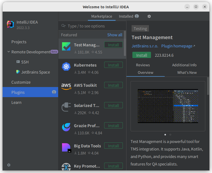The image size is (212, 173).
Task: Click the Test Management screenshot thumbnail
Action: [168, 106]
